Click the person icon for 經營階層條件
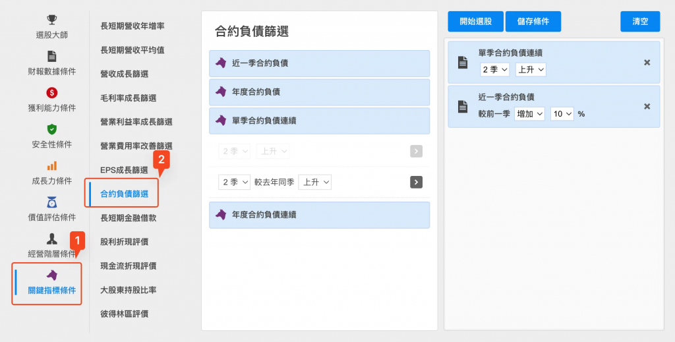The image size is (675, 342). click(51, 238)
